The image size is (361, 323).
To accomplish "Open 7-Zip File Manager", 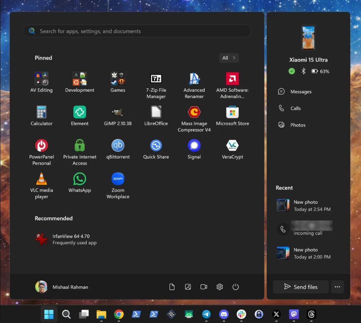I will pos(156,79).
